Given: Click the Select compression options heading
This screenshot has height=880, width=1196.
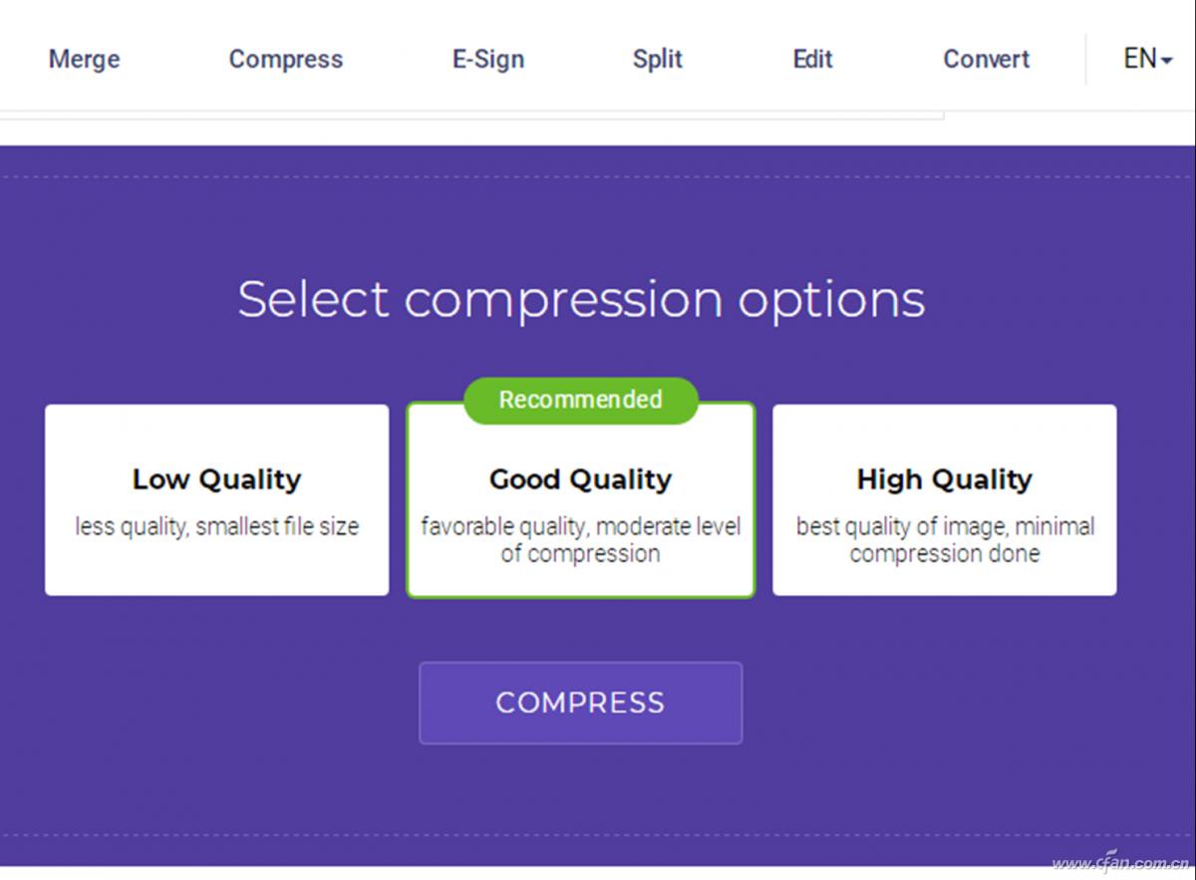Looking at the screenshot, I should (x=581, y=299).
